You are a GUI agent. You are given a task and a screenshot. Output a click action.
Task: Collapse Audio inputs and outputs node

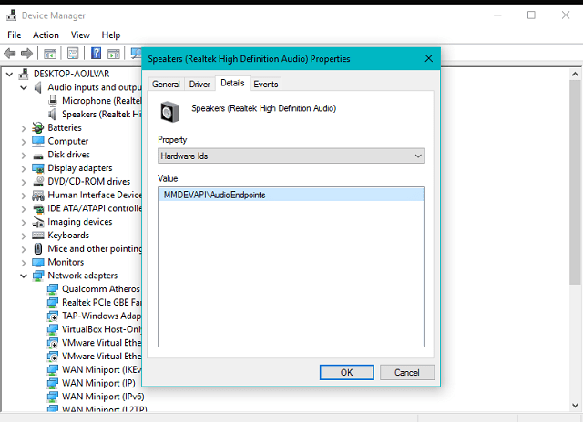click(24, 87)
